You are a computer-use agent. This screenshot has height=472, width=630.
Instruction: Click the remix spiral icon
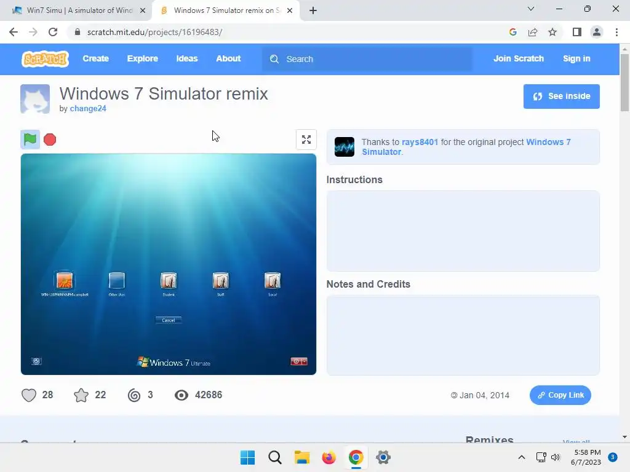[x=134, y=395]
